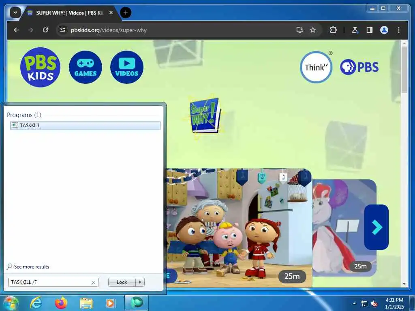Click the page scroll up arrow
This screenshot has width=415, height=311.
(404, 43)
